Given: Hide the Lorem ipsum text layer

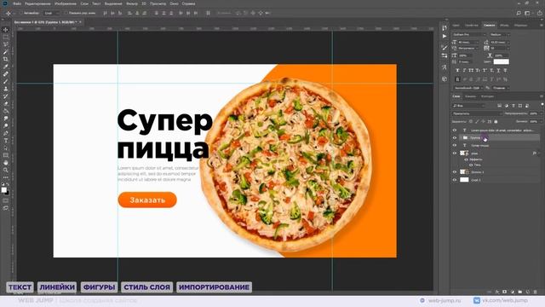Looking at the screenshot, I should 454,130.
